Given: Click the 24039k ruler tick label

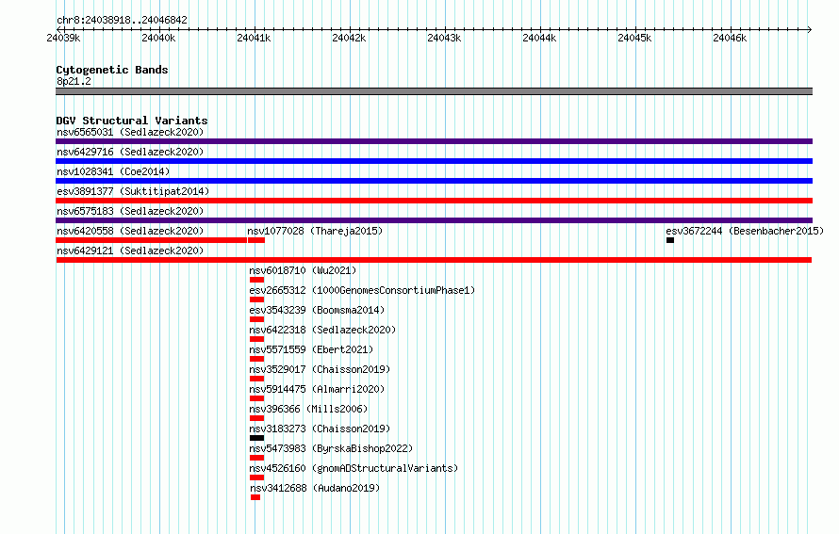Looking at the screenshot, I should [63, 38].
